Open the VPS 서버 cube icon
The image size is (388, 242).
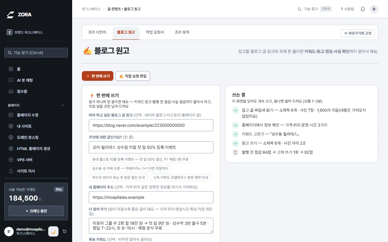pos(11,160)
